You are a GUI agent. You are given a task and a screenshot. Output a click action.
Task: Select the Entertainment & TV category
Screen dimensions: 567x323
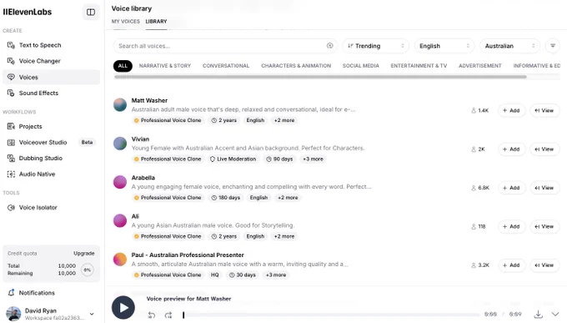[419, 66]
